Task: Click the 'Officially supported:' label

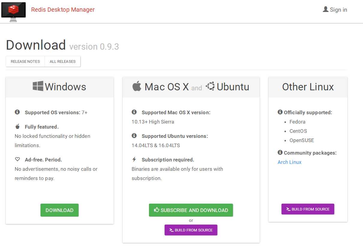Action: click(x=308, y=112)
